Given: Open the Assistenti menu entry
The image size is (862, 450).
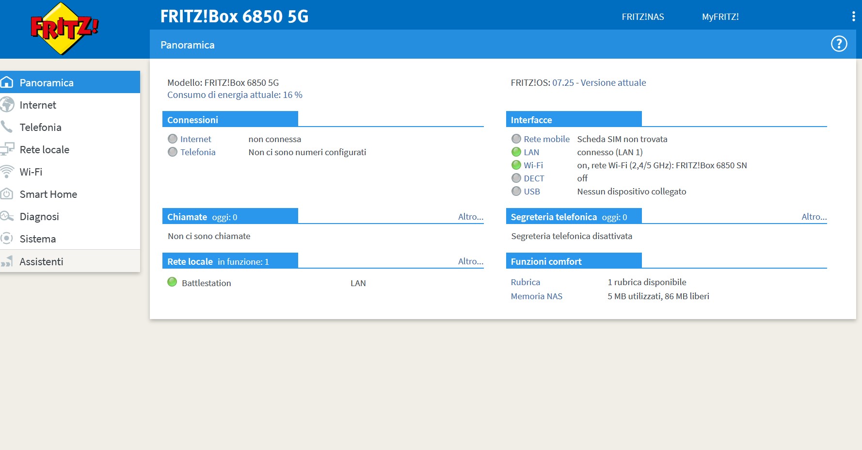Looking at the screenshot, I should (70, 261).
